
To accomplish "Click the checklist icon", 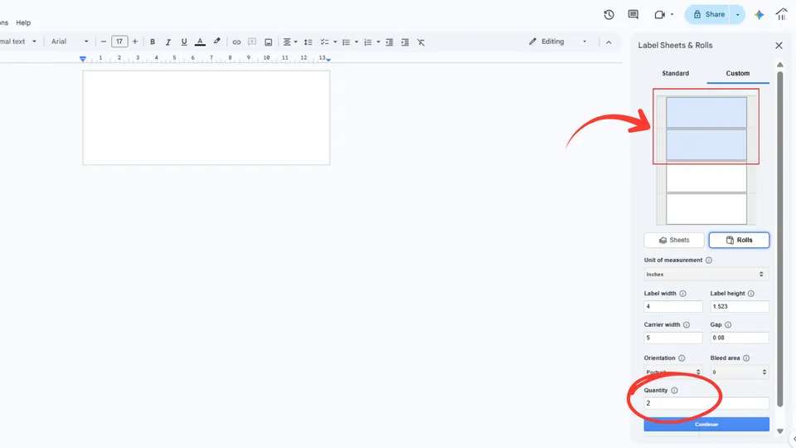I will tap(324, 42).
